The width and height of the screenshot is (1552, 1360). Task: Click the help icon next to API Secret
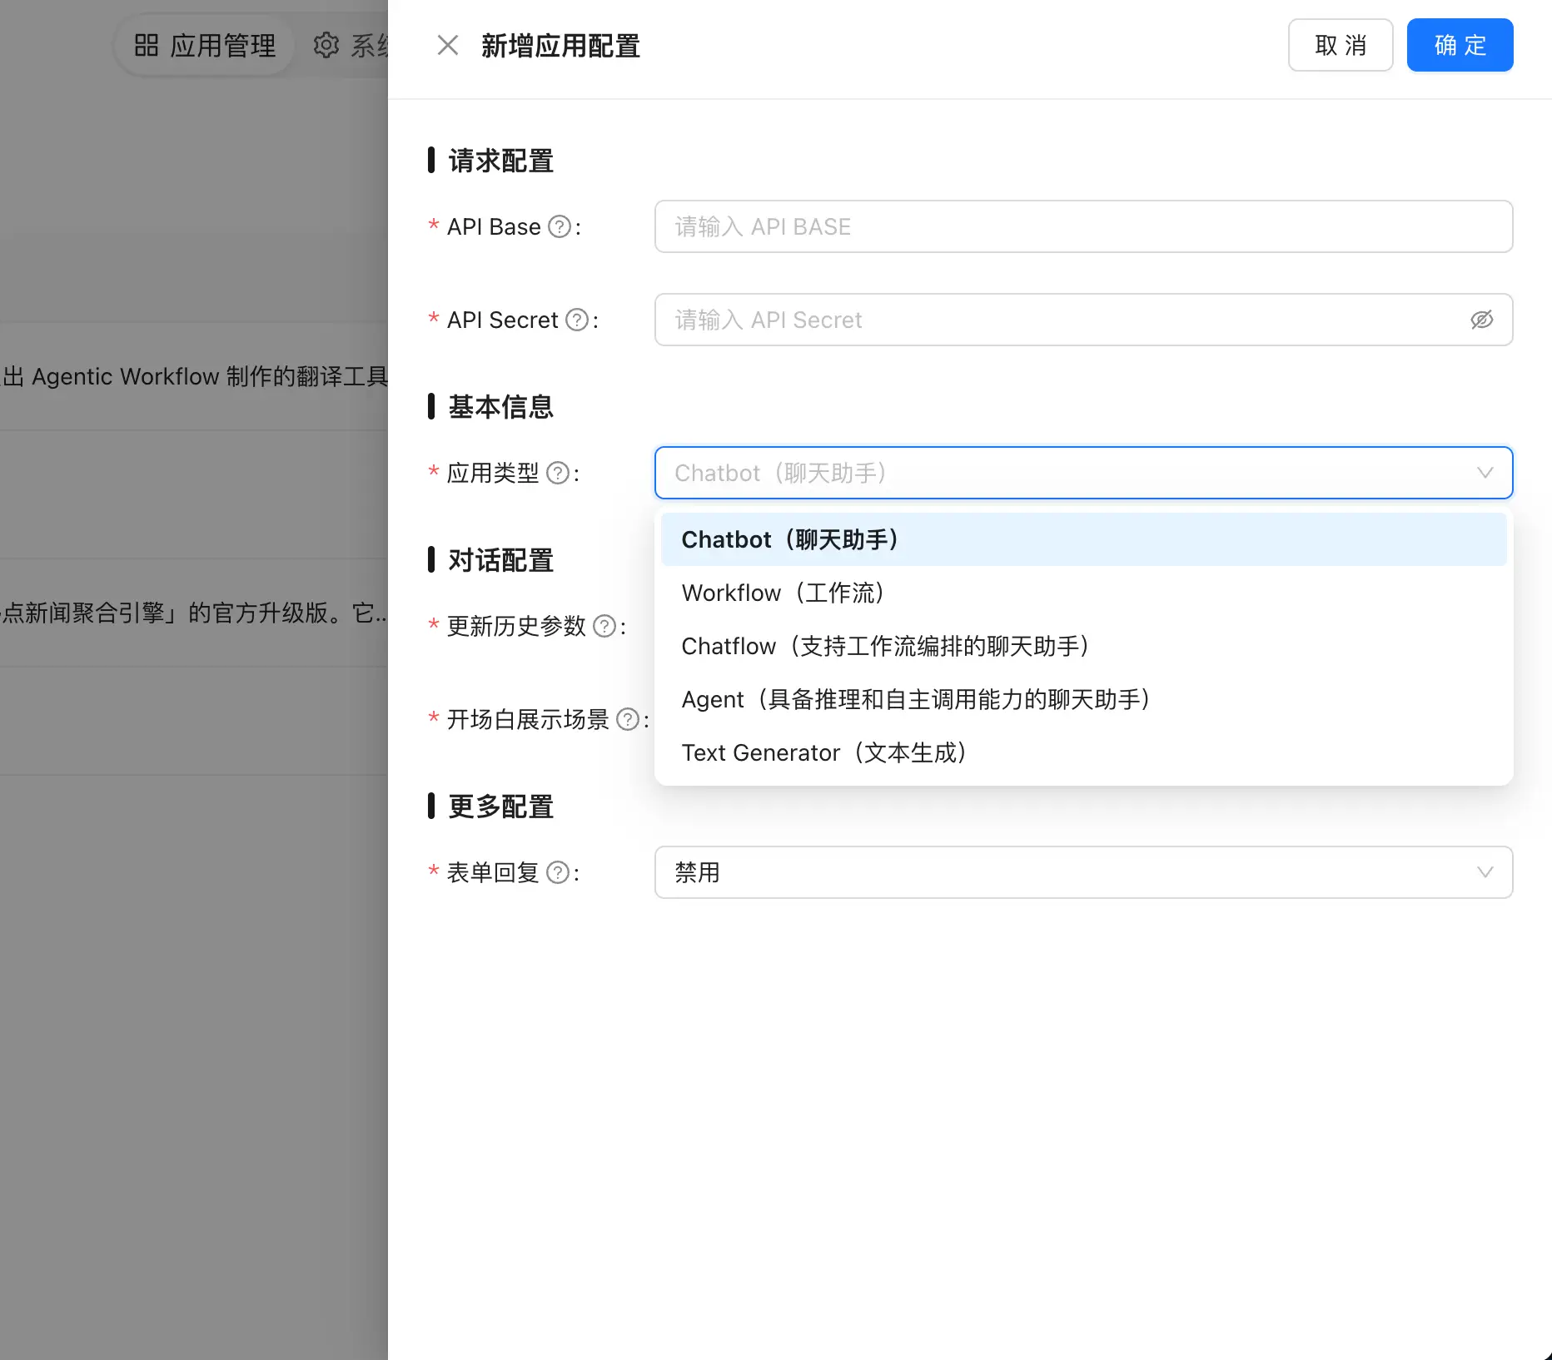(x=576, y=320)
